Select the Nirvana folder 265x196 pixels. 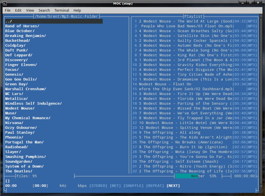[14, 123]
